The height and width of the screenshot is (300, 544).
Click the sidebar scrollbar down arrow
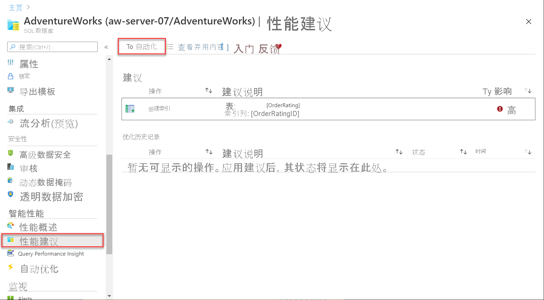pos(109,296)
